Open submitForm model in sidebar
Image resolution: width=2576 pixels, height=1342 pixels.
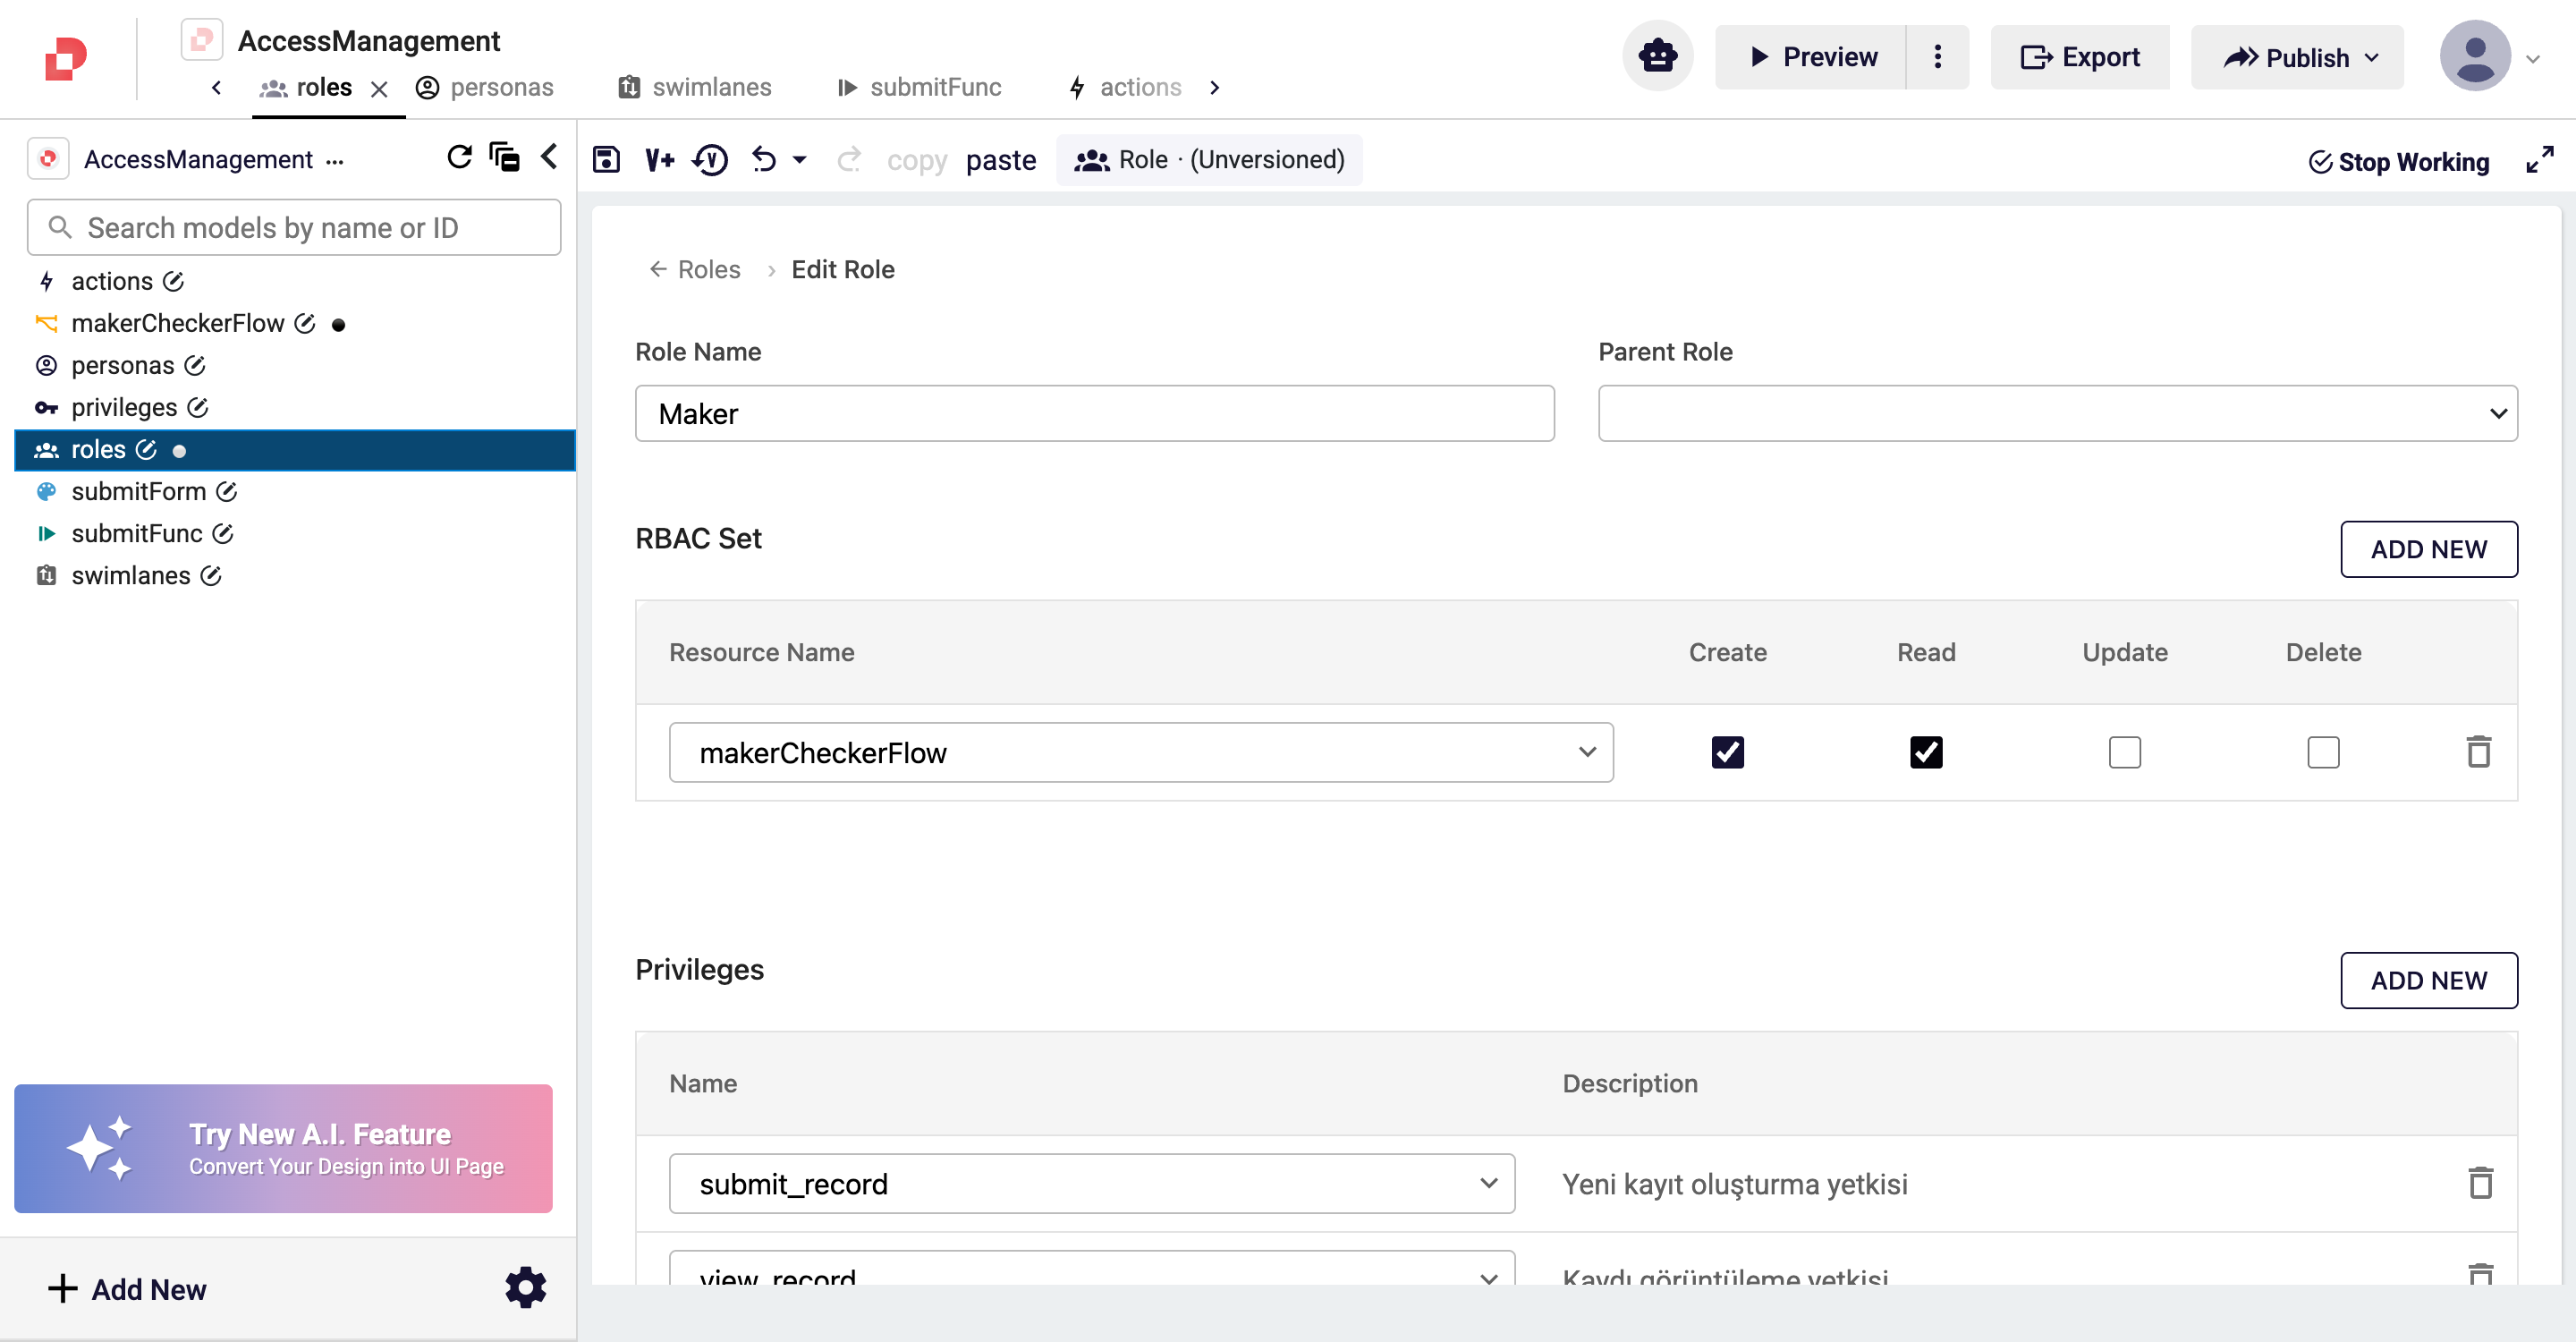(138, 491)
